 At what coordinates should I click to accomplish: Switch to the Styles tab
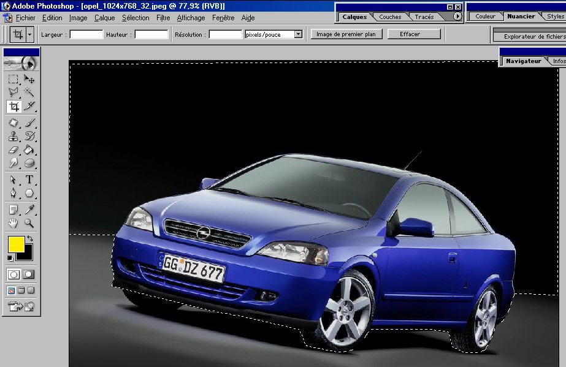555,16
